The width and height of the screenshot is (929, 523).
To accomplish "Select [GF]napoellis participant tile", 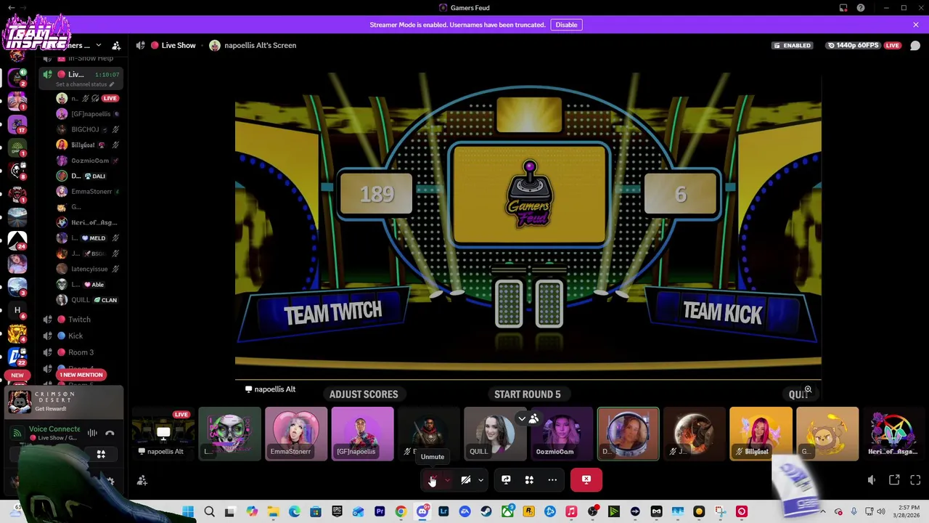I will pos(362,434).
